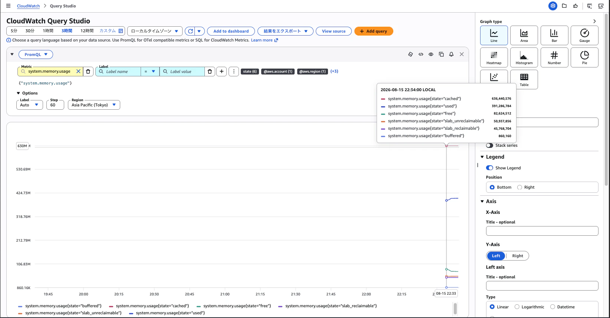Open the label operator dropdown
The image size is (610, 318).
[x=150, y=72]
